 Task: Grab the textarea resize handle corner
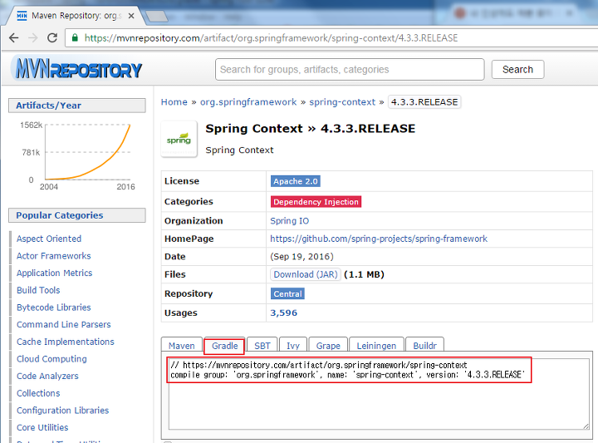pos(586,426)
